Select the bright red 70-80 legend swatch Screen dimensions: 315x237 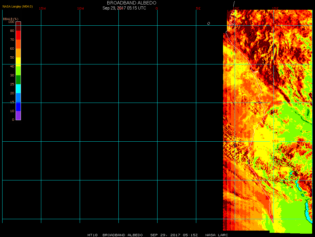click(18, 35)
